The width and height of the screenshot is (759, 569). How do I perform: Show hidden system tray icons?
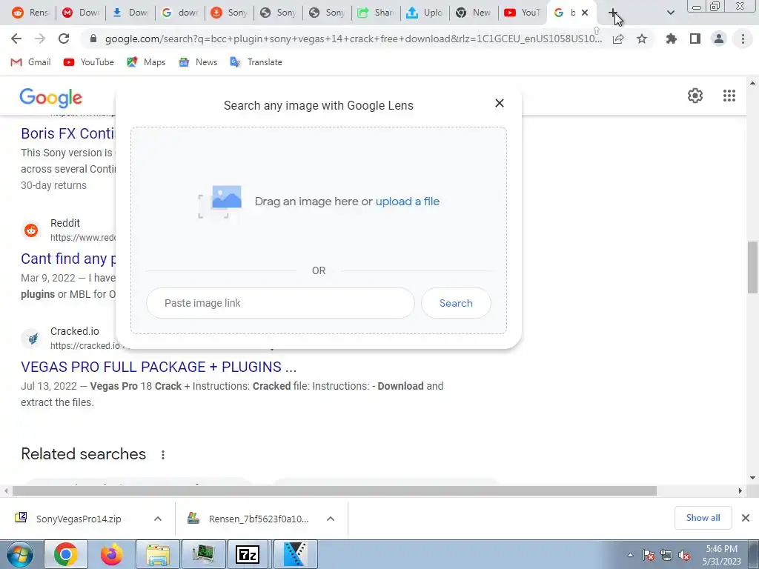click(x=630, y=555)
